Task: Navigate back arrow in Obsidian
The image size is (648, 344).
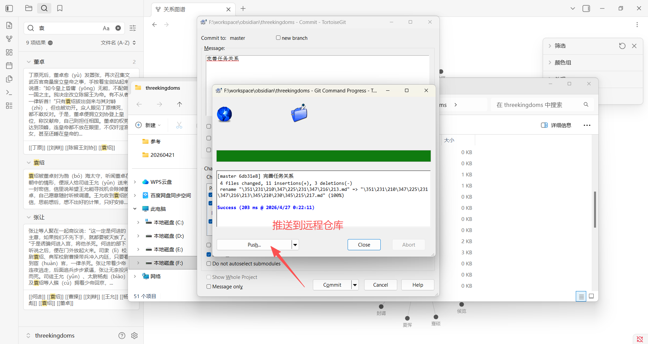Action: [154, 25]
